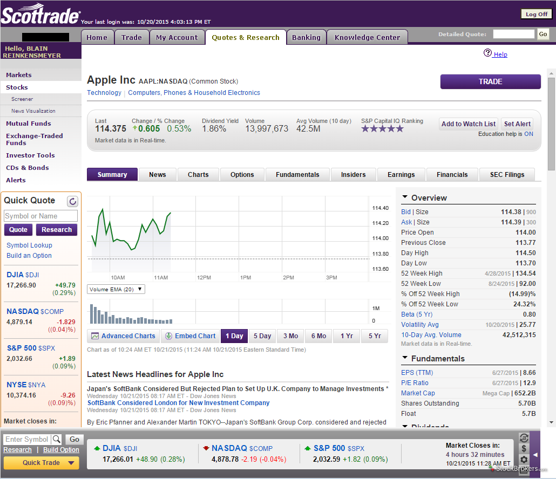Click Go button in bottom bar
The width and height of the screenshot is (556, 479).
(74, 439)
